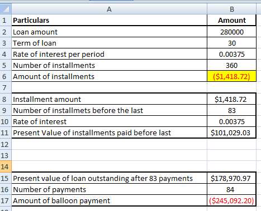This screenshot has width=261, height=211.
Task: Select the 0.00375 cell in row 4
Action: point(231,54)
